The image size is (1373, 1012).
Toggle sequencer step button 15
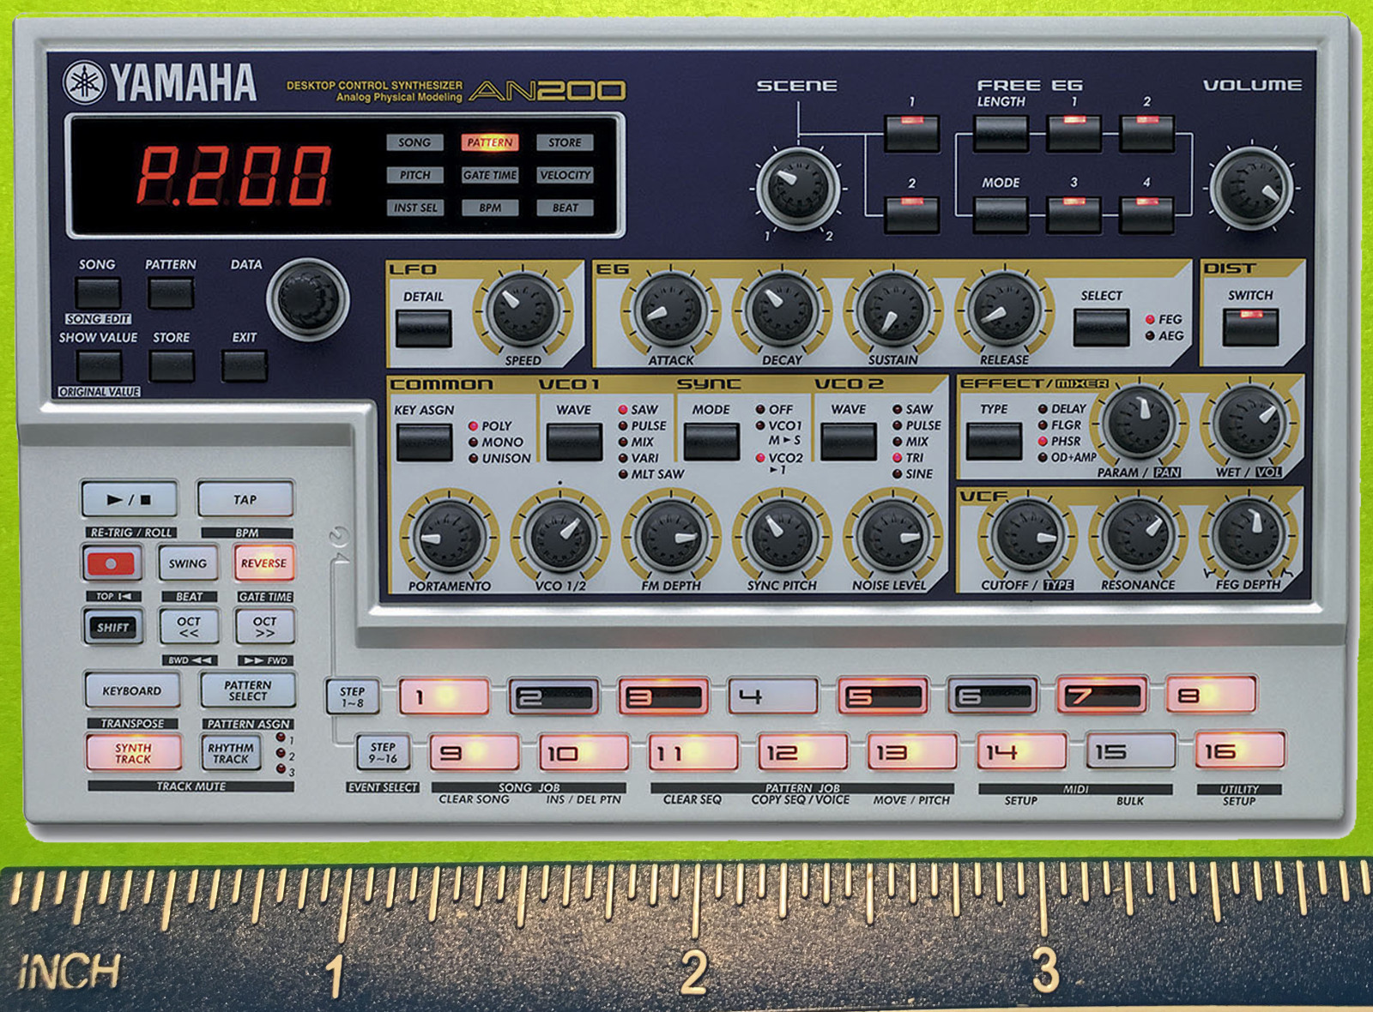(1131, 750)
